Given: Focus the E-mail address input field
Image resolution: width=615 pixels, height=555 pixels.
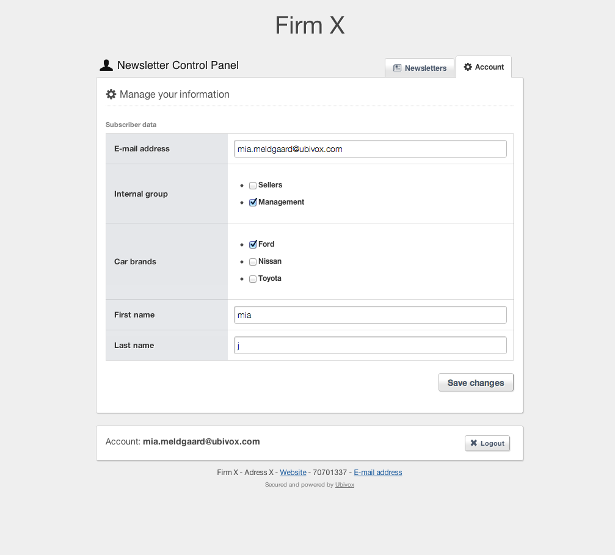Looking at the screenshot, I should click(x=370, y=148).
